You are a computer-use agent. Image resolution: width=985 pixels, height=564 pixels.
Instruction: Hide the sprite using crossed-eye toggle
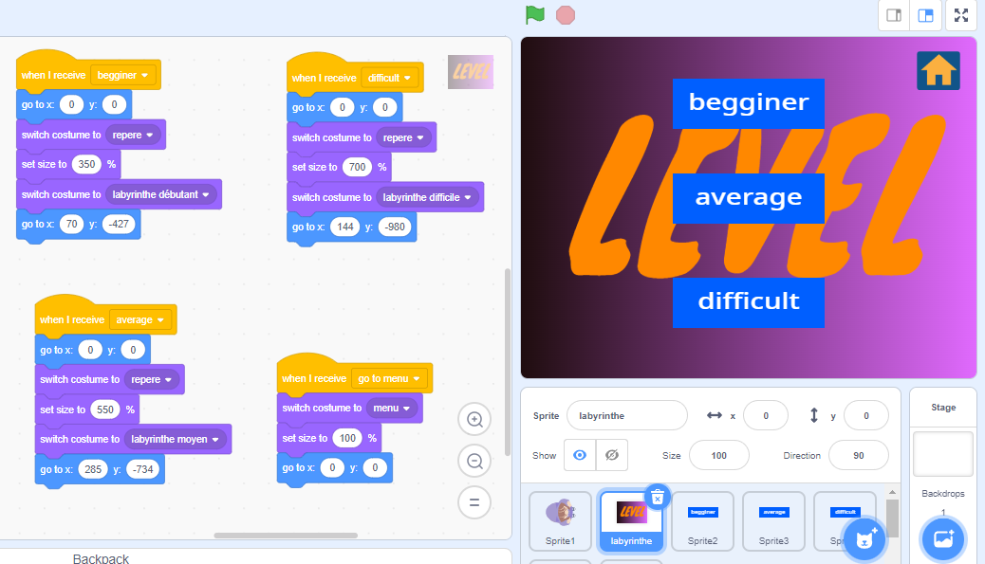[x=612, y=456]
